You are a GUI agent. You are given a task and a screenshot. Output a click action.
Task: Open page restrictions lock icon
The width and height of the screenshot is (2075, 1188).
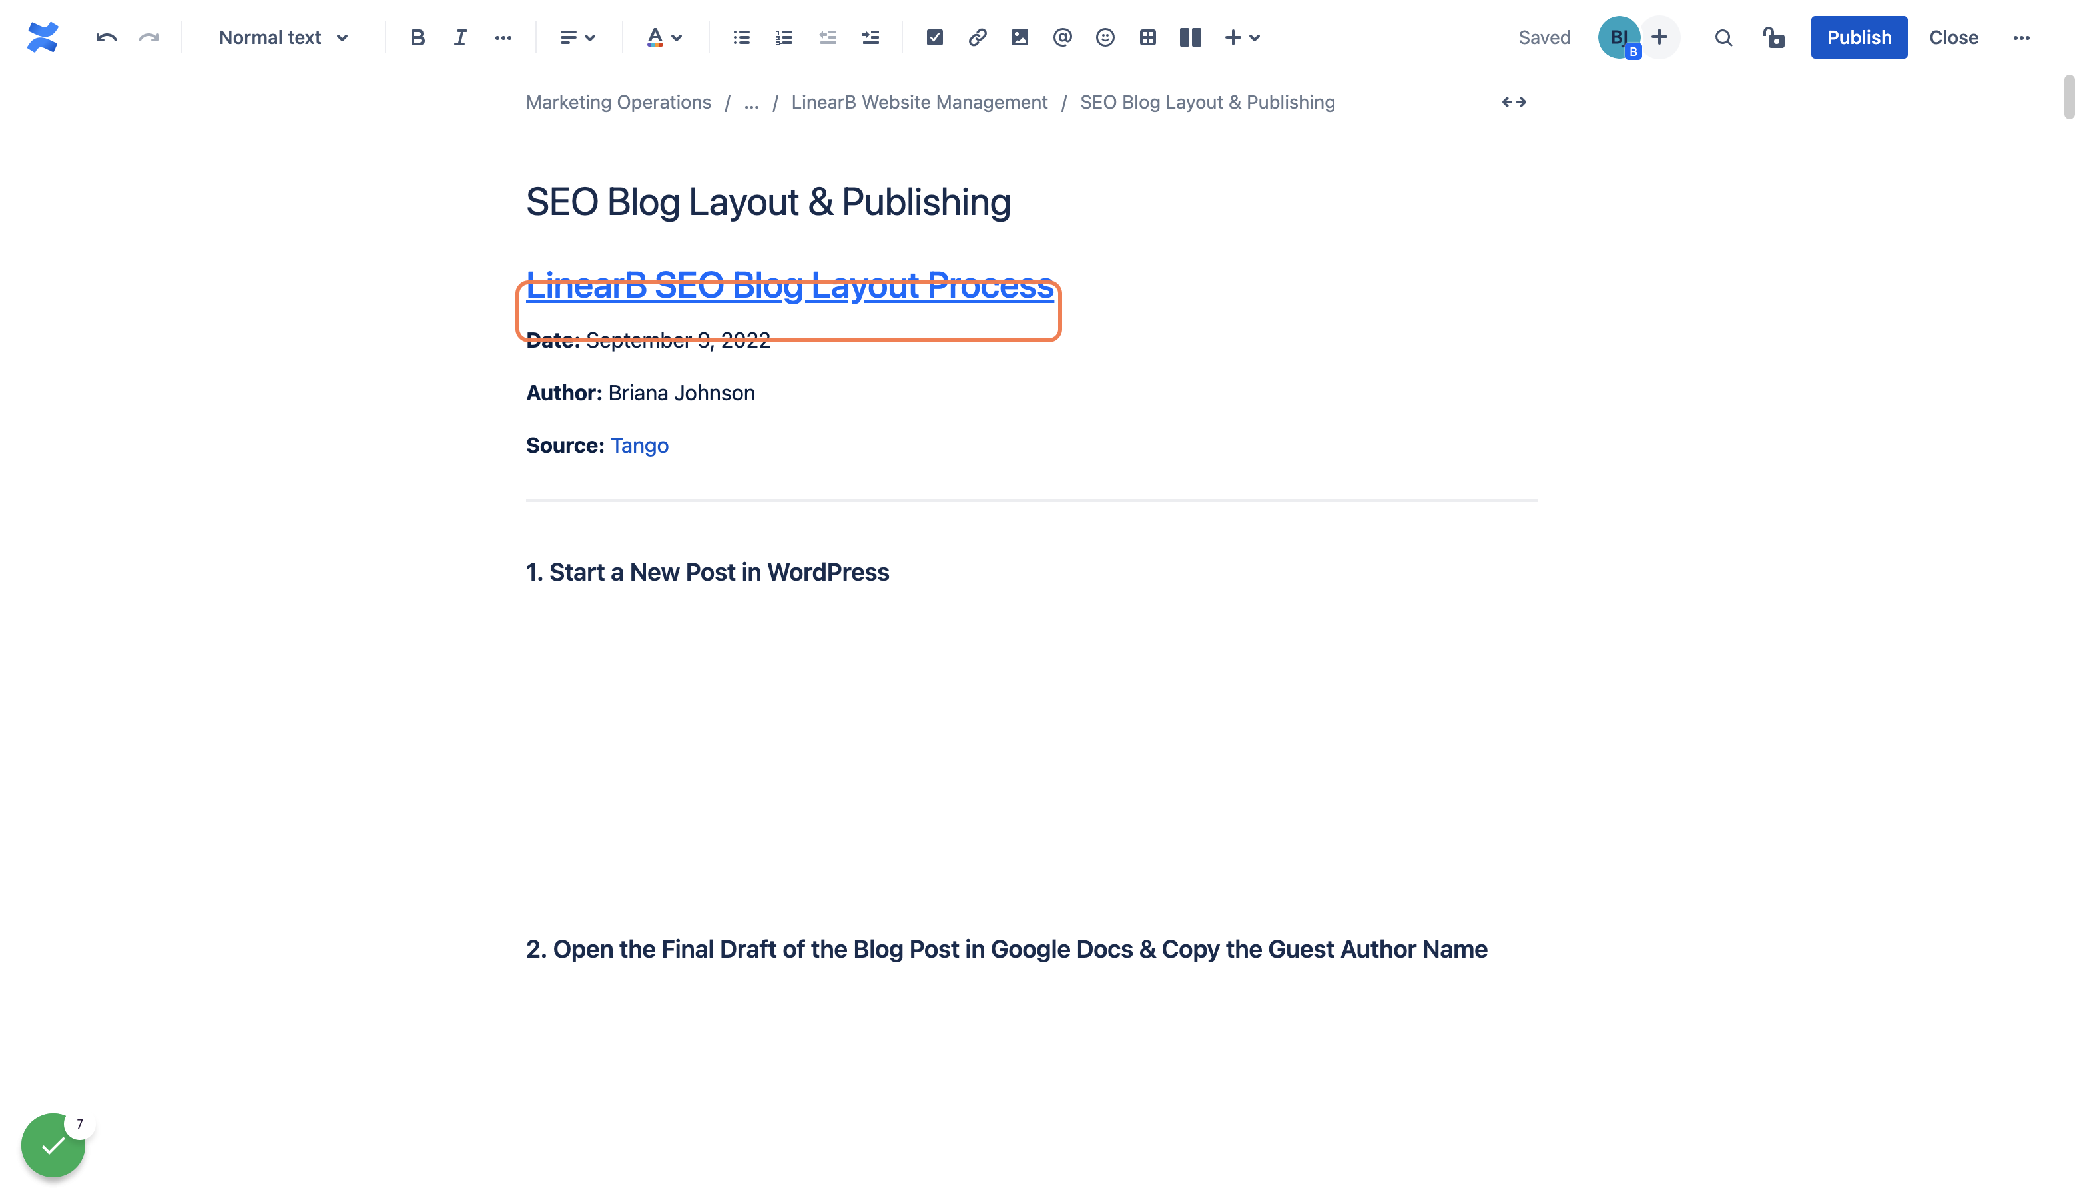pyautogui.click(x=1774, y=37)
